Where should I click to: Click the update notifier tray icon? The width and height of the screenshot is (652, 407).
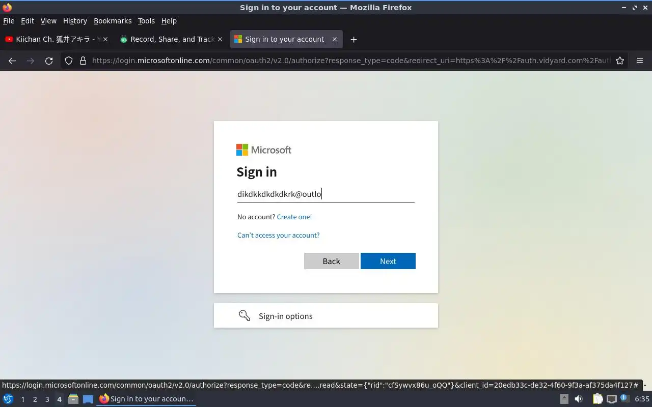pos(625,398)
